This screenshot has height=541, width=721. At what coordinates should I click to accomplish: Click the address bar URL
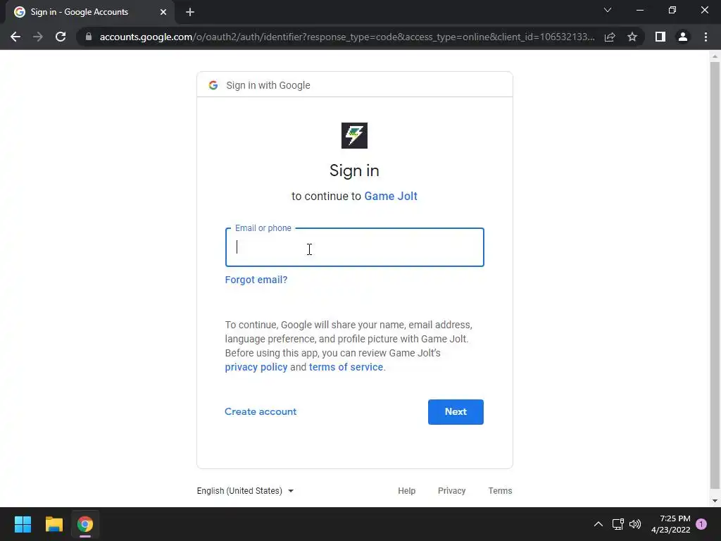click(347, 37)
